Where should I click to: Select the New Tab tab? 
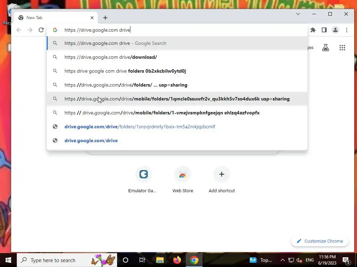pyautogui.click(x=56, y=18)
